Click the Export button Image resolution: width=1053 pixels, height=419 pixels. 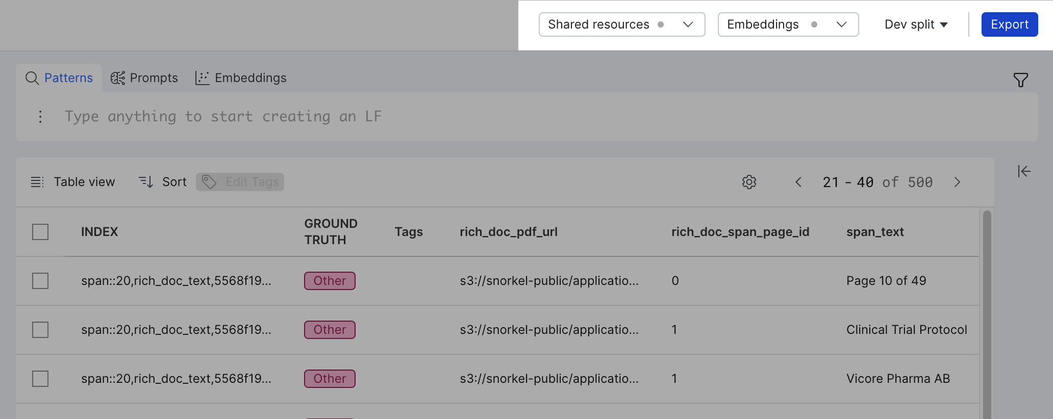tap(1010, 24)
